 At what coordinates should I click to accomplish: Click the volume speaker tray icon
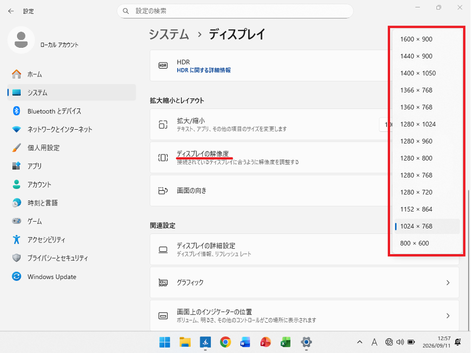tap(400, 342)
